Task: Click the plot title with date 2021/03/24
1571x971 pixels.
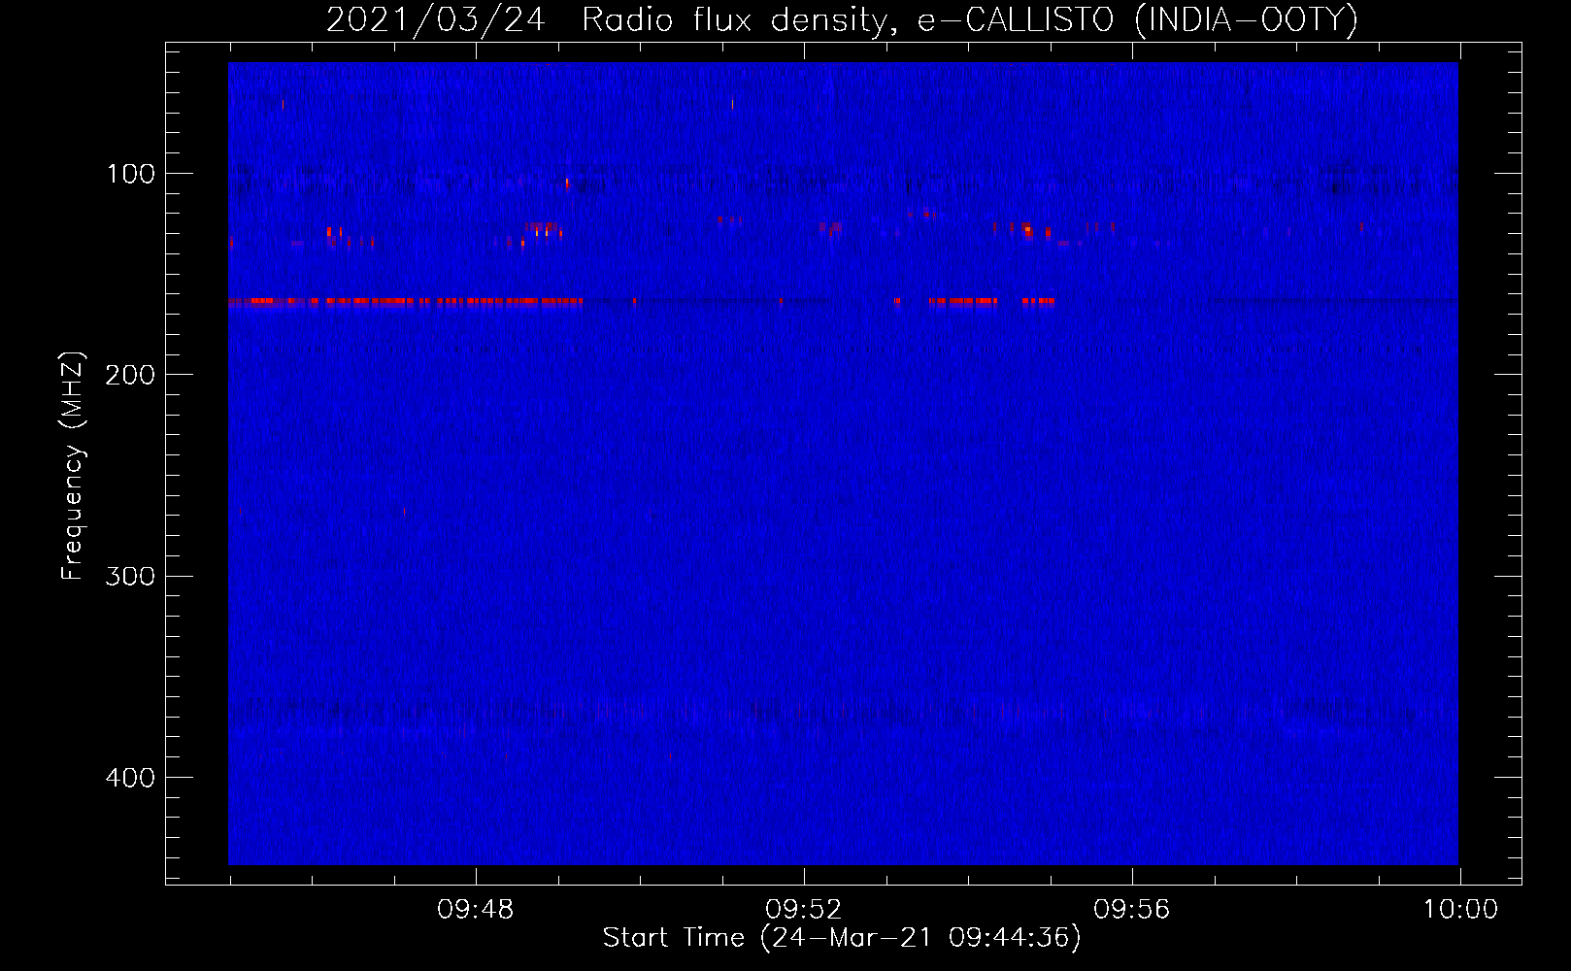Action: (842, 19)
